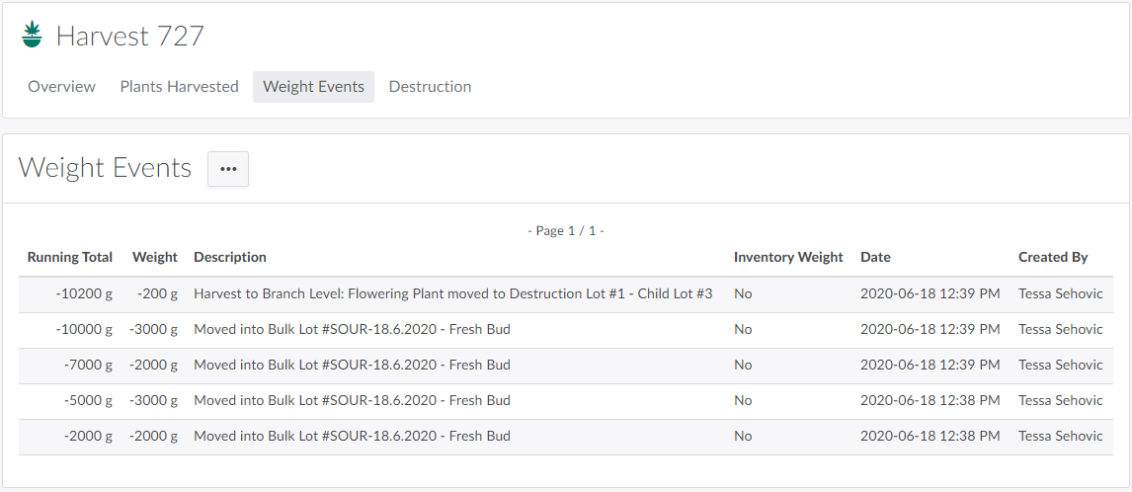This screenshot has height=492, width=1132.
Task: Click the Weight column header
Action: 155,257
